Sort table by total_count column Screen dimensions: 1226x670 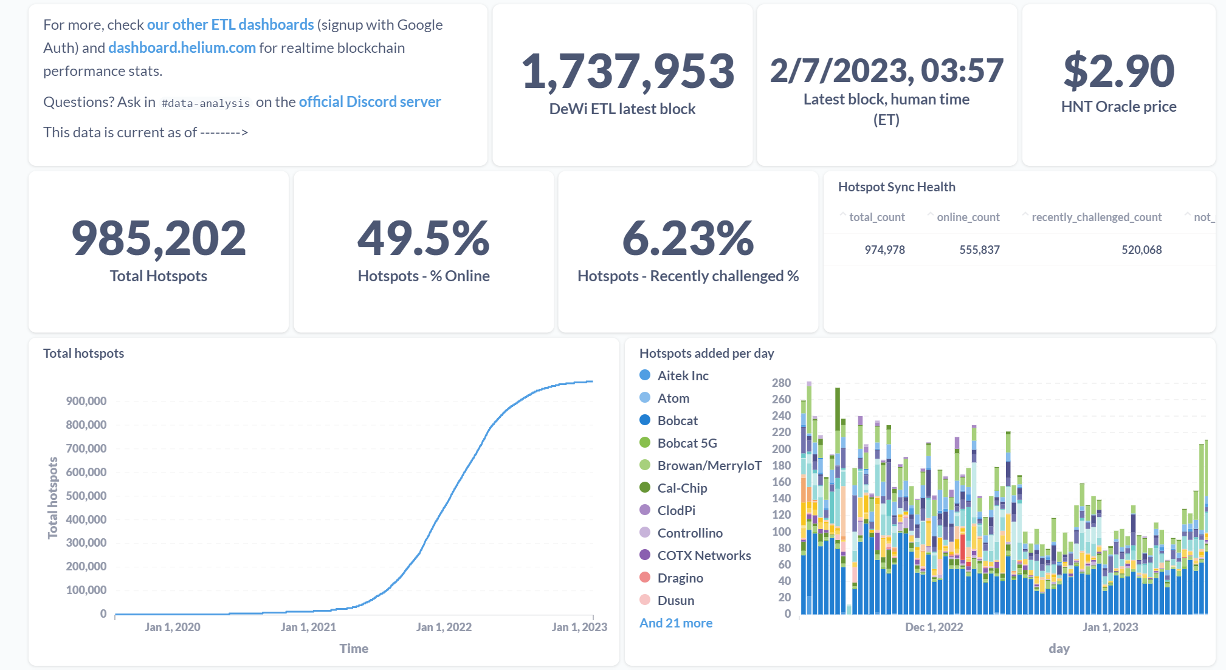pyautogui.click(x=876, y=217)
